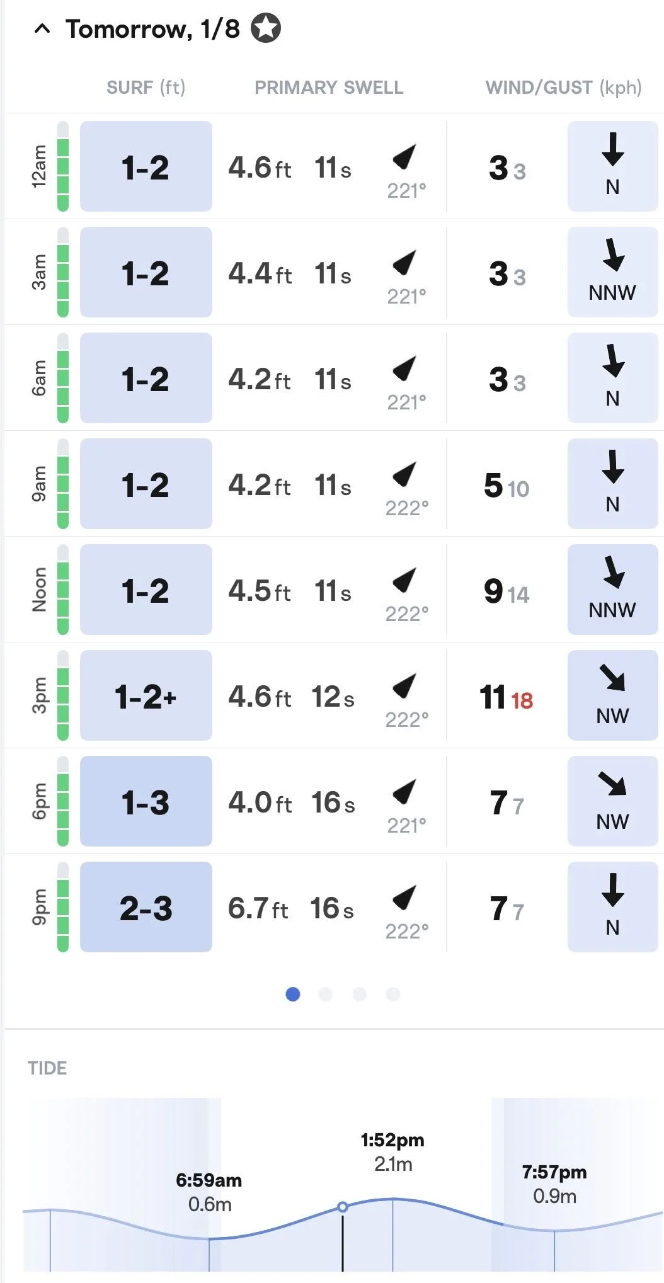Click the 6am green surf rating bar

coord(63,378)
